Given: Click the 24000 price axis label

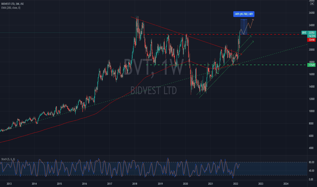Looking at the screenshot, I should (312, 25).
